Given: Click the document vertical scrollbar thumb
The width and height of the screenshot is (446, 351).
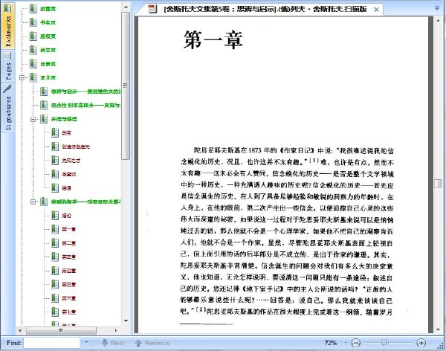Looking at the screenshot, I should (438, 184).
